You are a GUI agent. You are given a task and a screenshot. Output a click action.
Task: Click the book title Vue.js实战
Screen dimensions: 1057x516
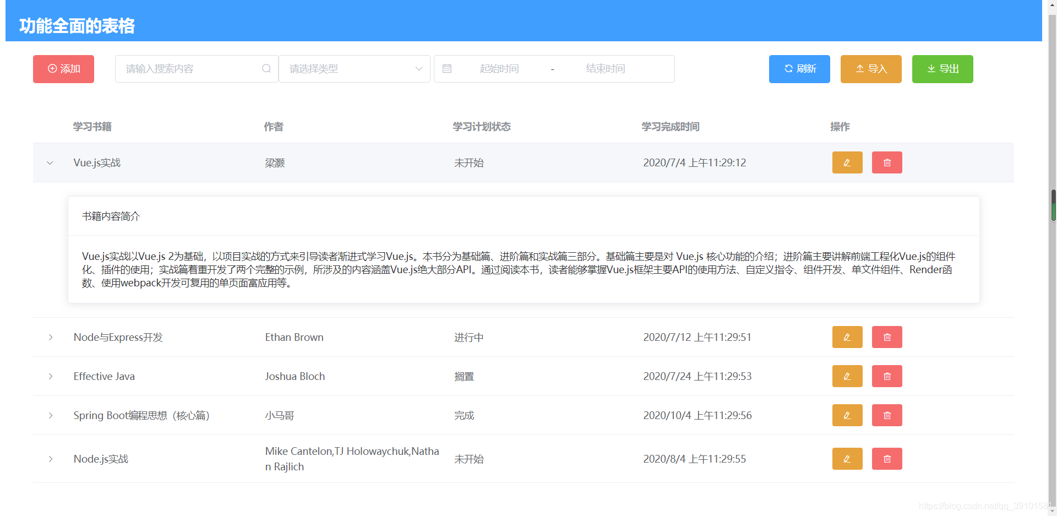(x=97, y=162)
